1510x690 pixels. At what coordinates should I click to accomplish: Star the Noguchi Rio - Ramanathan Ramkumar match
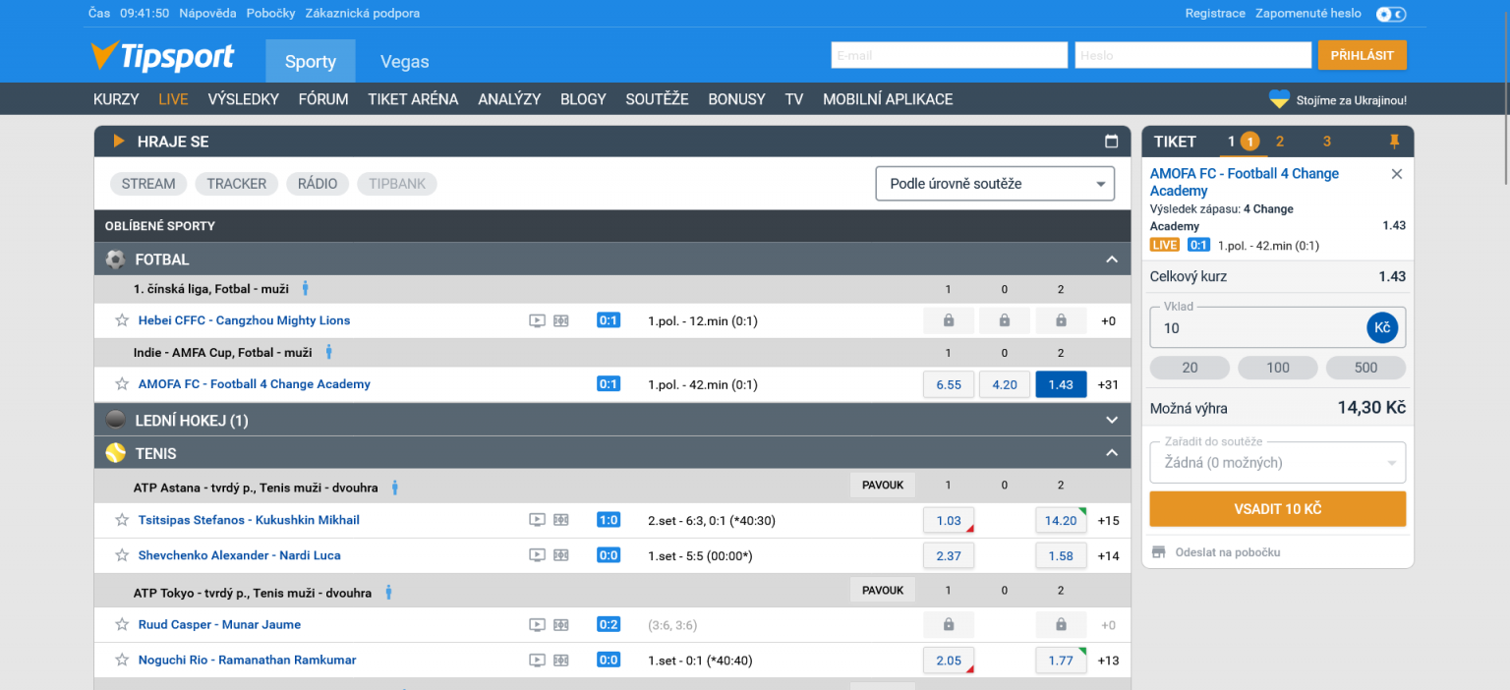pos(122,661)
